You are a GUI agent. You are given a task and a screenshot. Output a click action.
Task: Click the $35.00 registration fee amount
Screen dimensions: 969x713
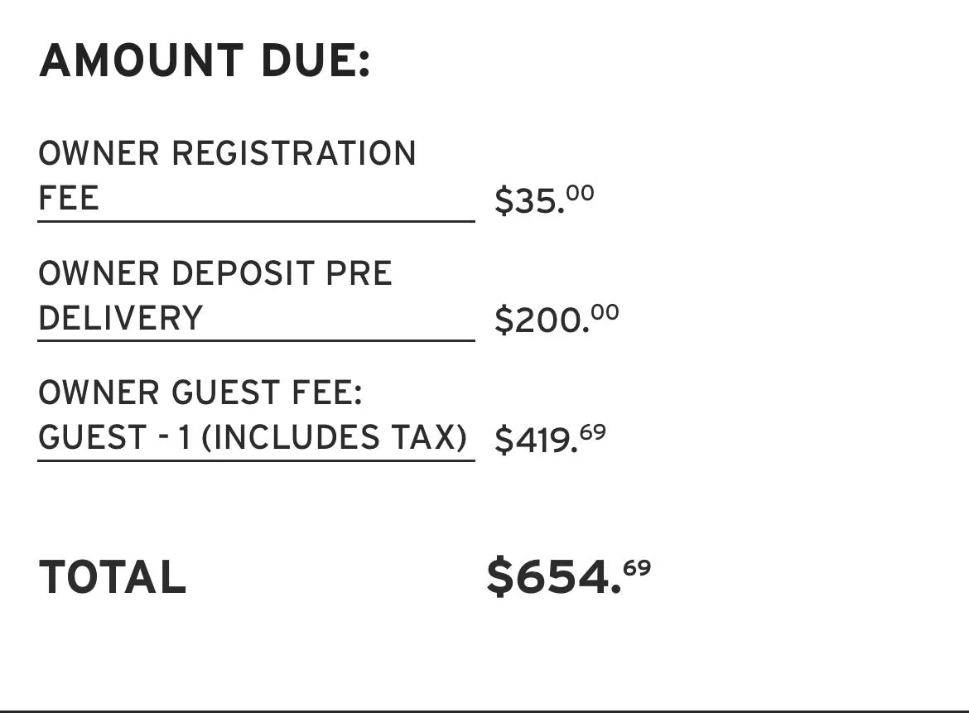pyautogui.click(x=544, y=200)
